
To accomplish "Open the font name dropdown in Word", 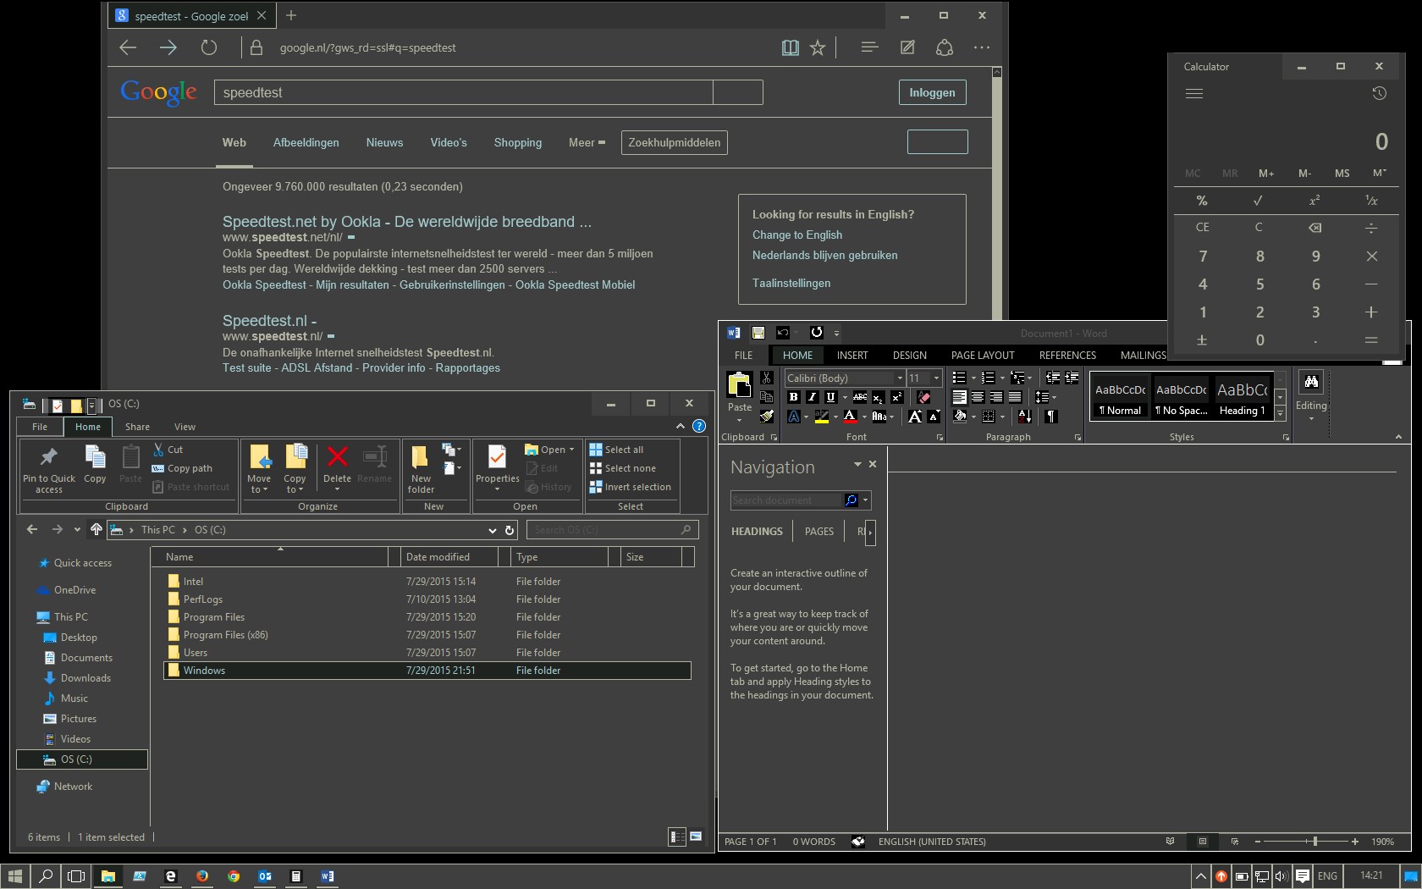I will (900, 378).
